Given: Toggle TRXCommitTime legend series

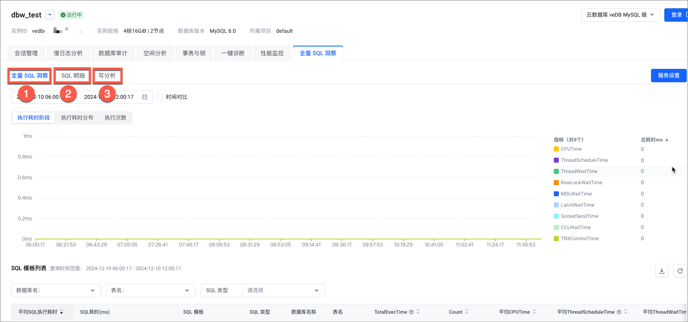Looking at the screenshot, I should 576,239.
